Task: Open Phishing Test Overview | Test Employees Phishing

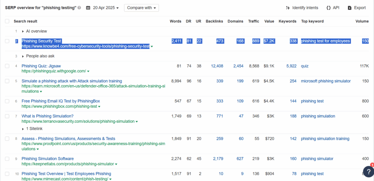Action: [x=66, y=174]
